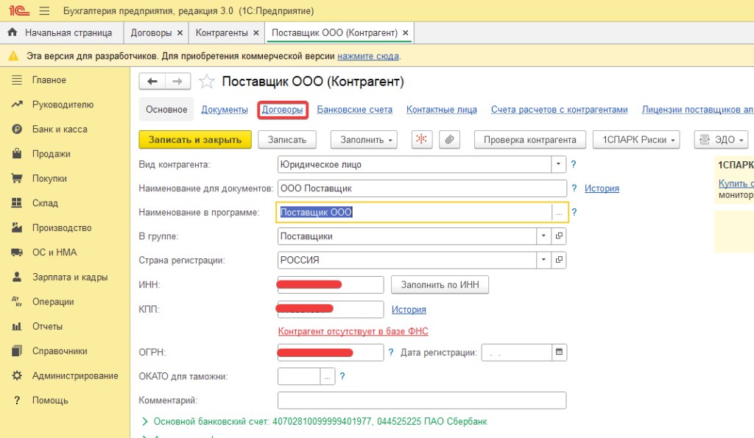The height and width of the screenshot is (438, 754).
Task: Expand the Основной банковский счет section
Action: (x=144, y=422)
